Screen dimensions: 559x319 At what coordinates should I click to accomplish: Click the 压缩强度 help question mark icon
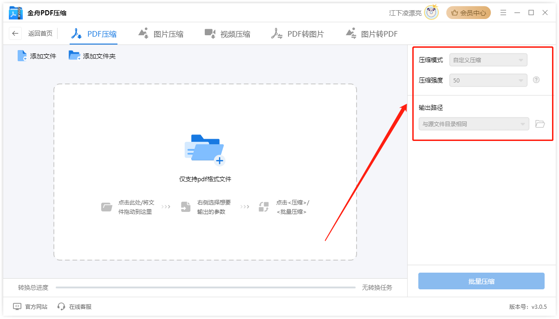pos(536,80)
